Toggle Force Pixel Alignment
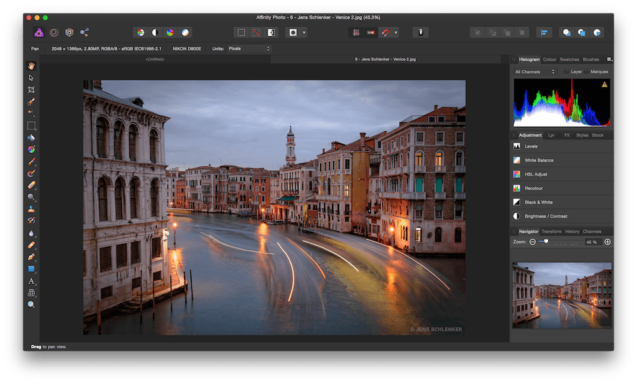 point(371,32)
